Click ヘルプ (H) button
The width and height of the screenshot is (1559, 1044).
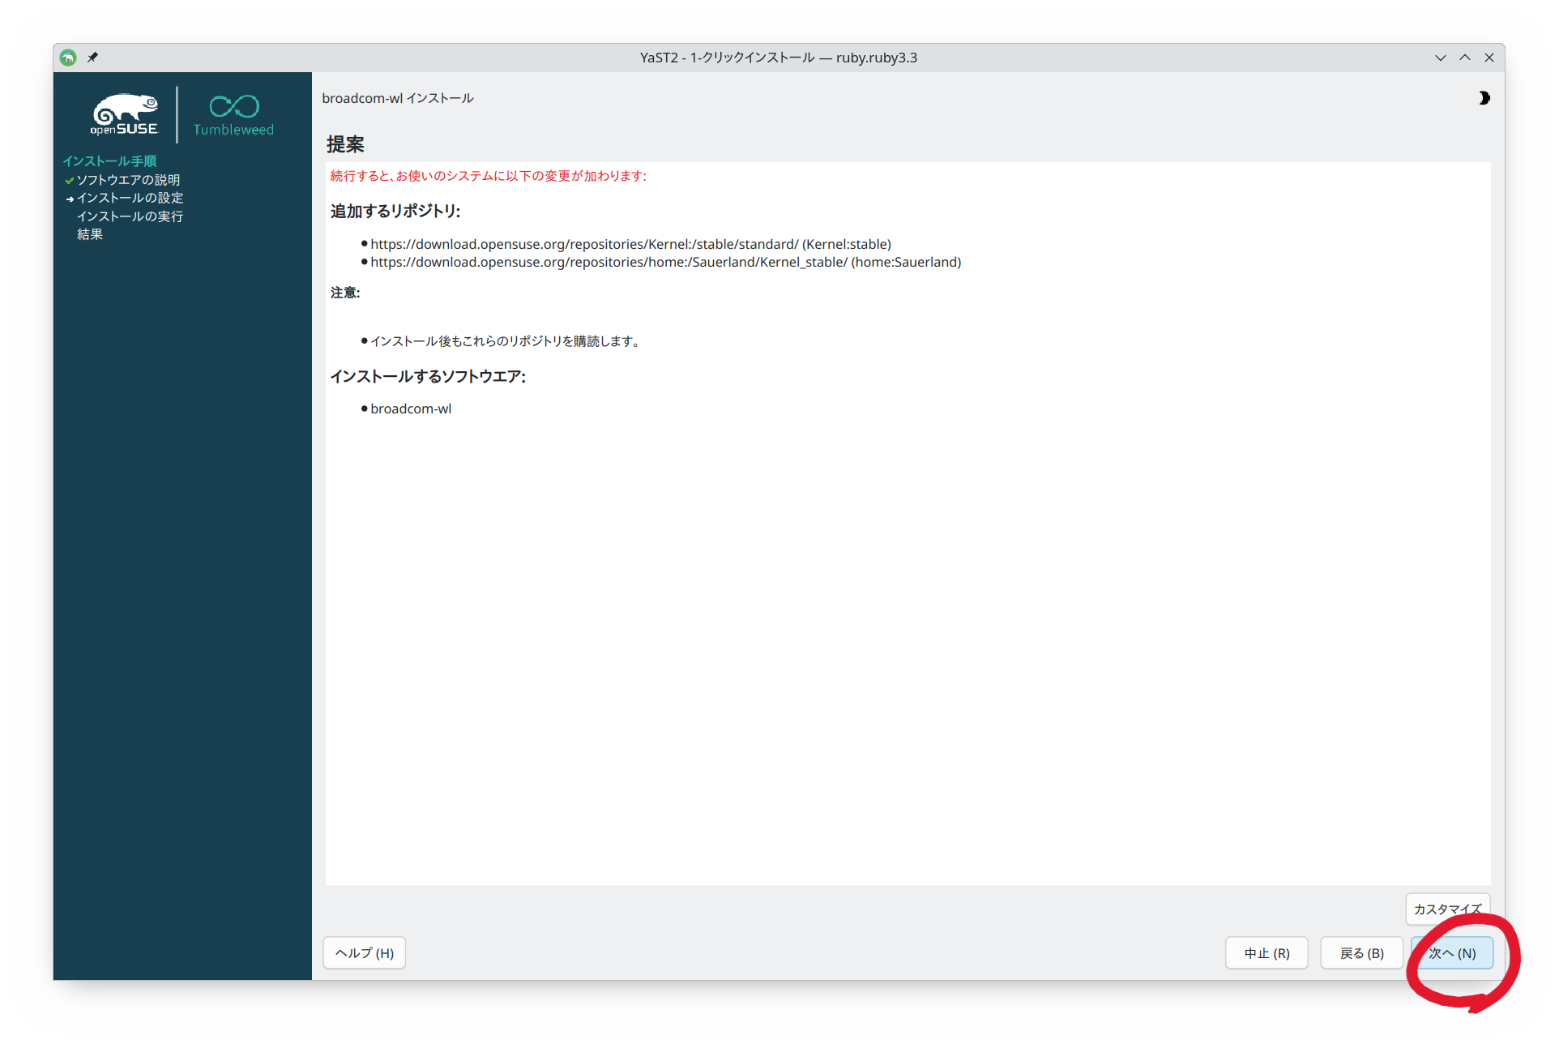click(365, 953)
